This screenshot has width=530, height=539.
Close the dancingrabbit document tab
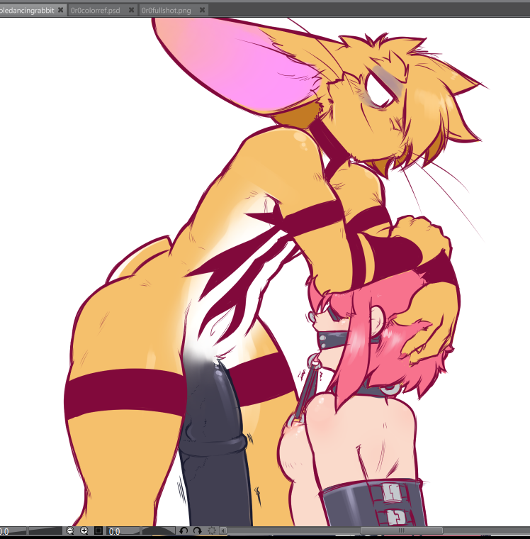tap(61, 11)
